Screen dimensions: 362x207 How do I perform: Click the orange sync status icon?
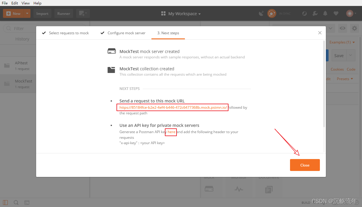click(x=271, y=13)
